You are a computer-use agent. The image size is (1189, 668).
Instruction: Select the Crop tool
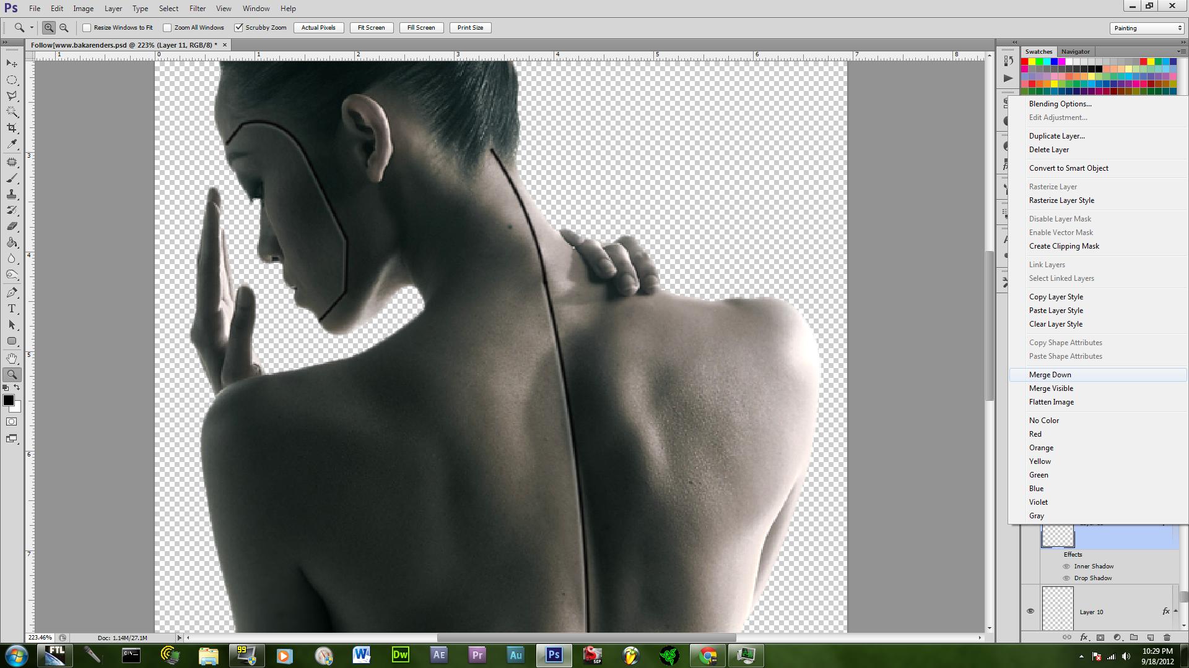(12, 128)
